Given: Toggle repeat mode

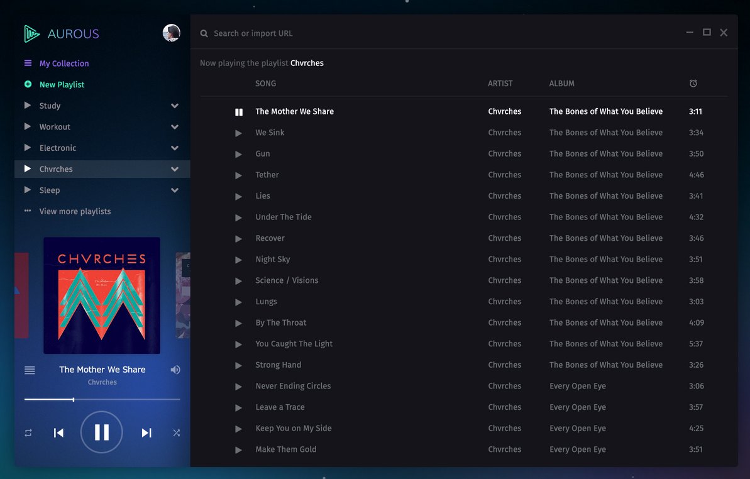Looking at the screenshot, I should click(28, 432).
